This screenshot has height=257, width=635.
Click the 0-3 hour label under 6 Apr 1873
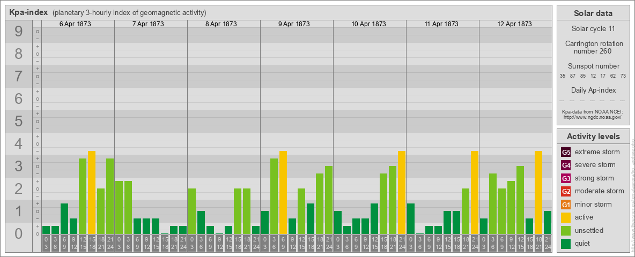(46, 243)
